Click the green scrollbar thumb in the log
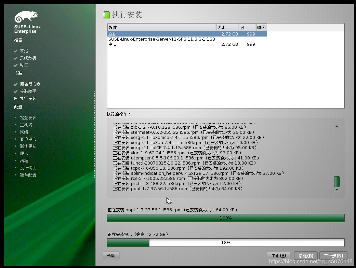The image size is (356, 268). [x=337, y=182]
